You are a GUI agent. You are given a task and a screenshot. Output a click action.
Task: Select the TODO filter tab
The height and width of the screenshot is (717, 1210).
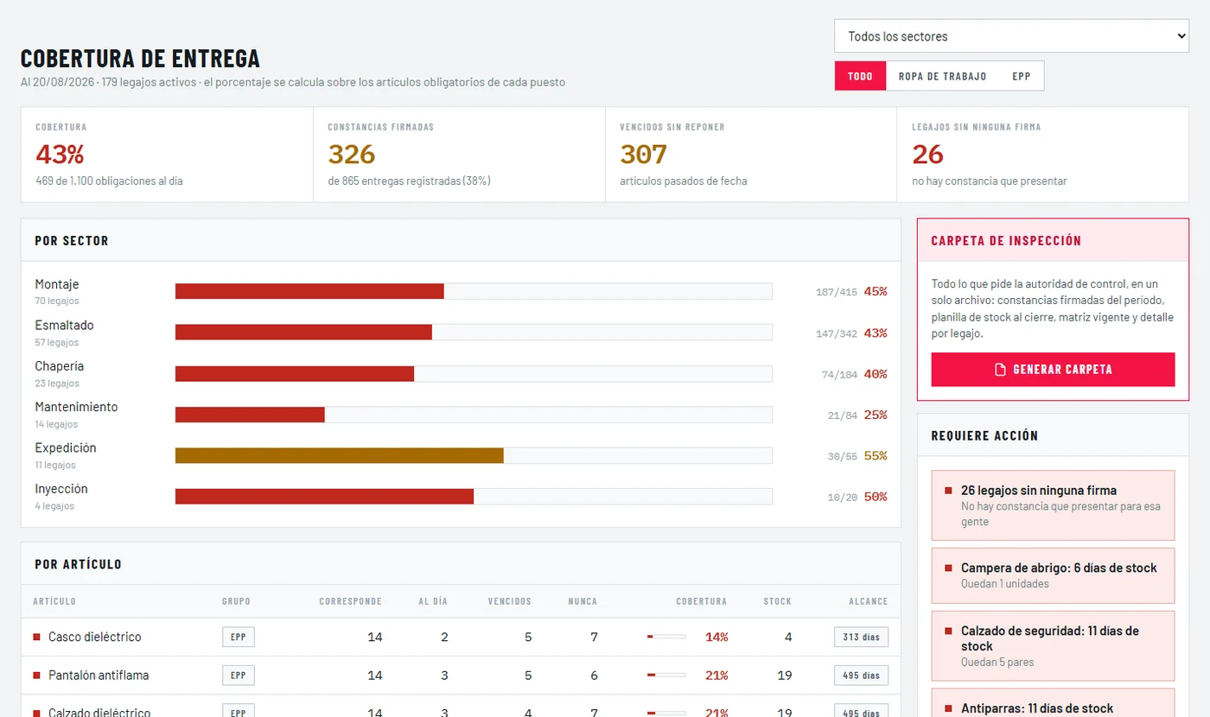pyautogui.click(x=860, y=76)
